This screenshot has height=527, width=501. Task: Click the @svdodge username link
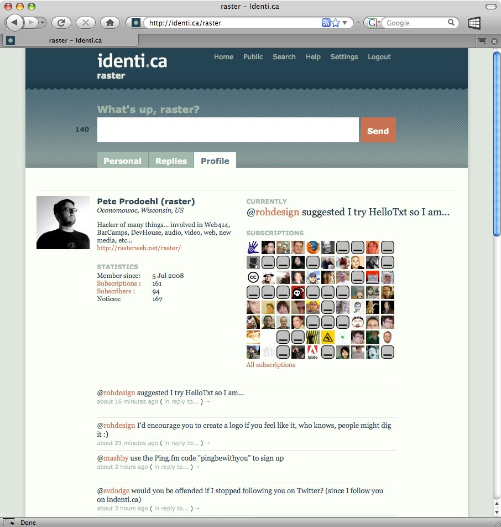point(117,490)
